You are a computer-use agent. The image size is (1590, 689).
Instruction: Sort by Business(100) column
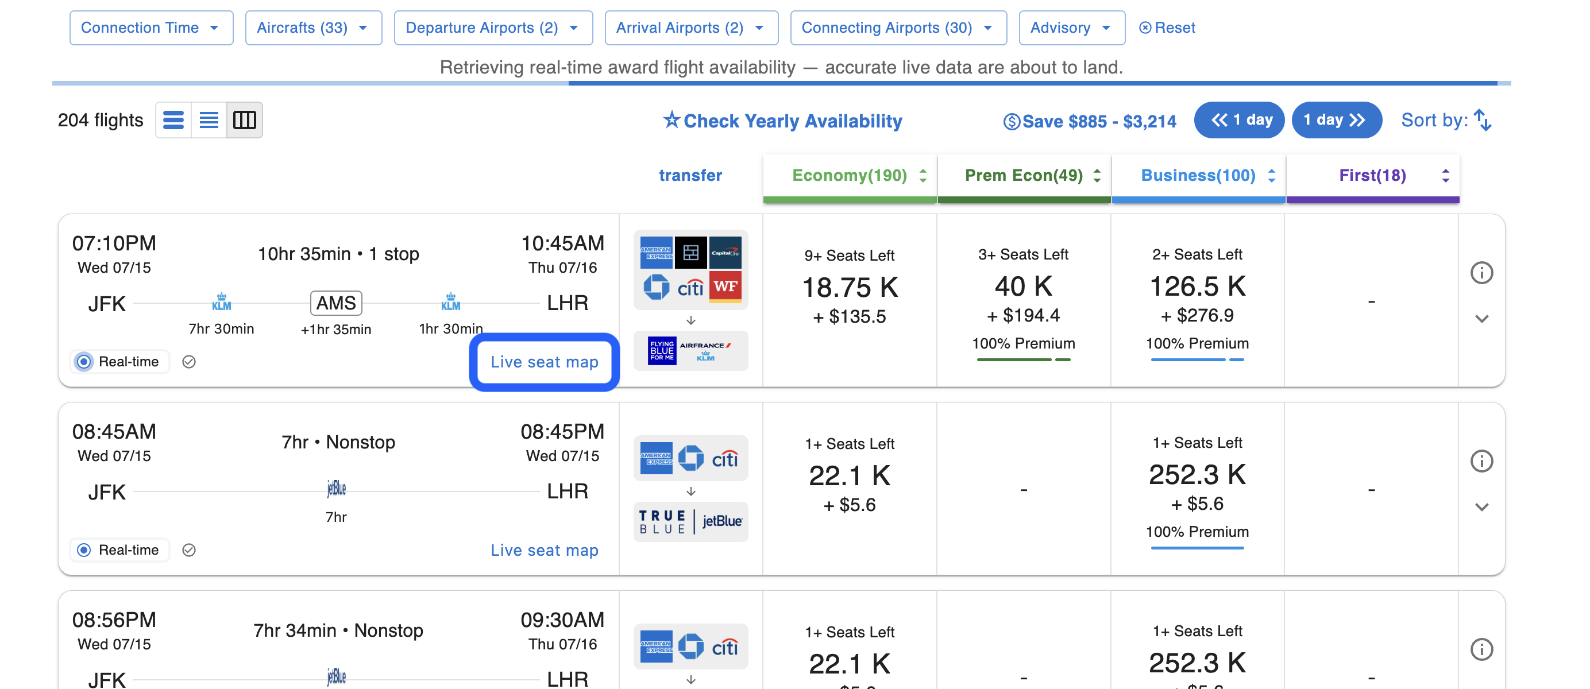(x=1198, y=176)
